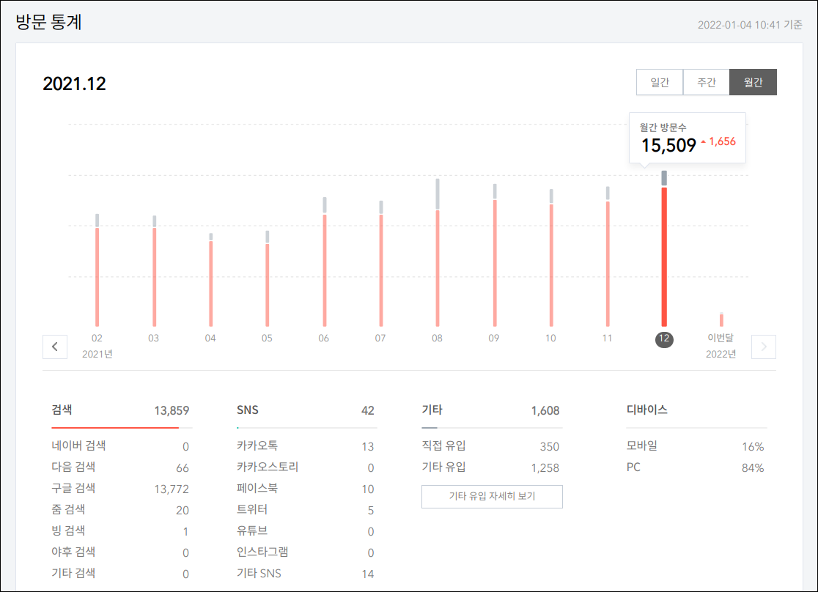818x592 pixels.
Task: Click the next months right arrow
Action: point(763,347)
